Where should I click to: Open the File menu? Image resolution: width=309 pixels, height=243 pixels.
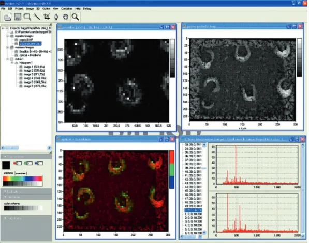(3, 9)
